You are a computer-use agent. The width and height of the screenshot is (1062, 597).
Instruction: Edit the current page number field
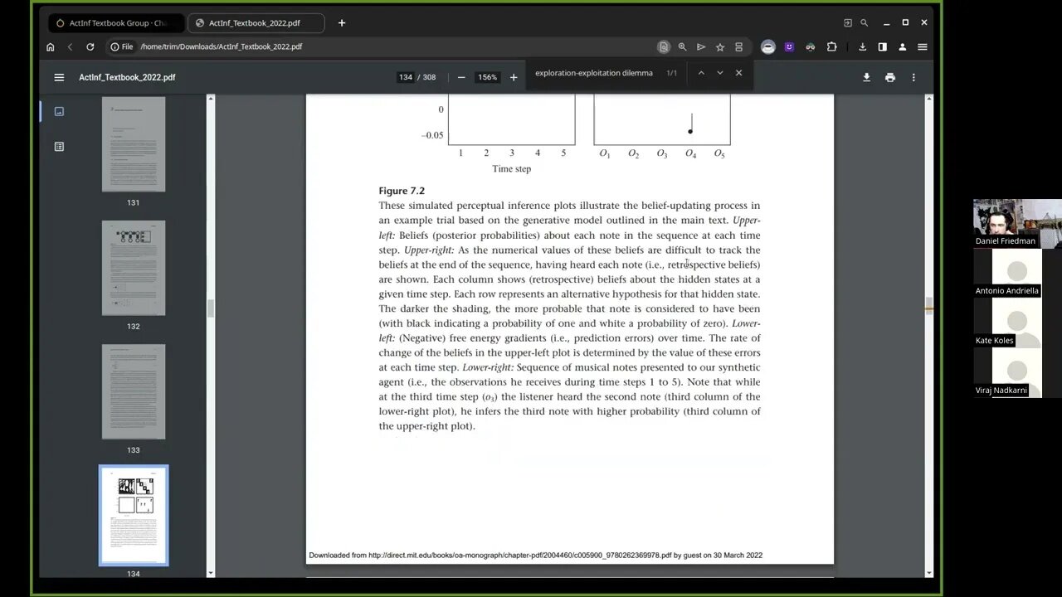[405, 77]
